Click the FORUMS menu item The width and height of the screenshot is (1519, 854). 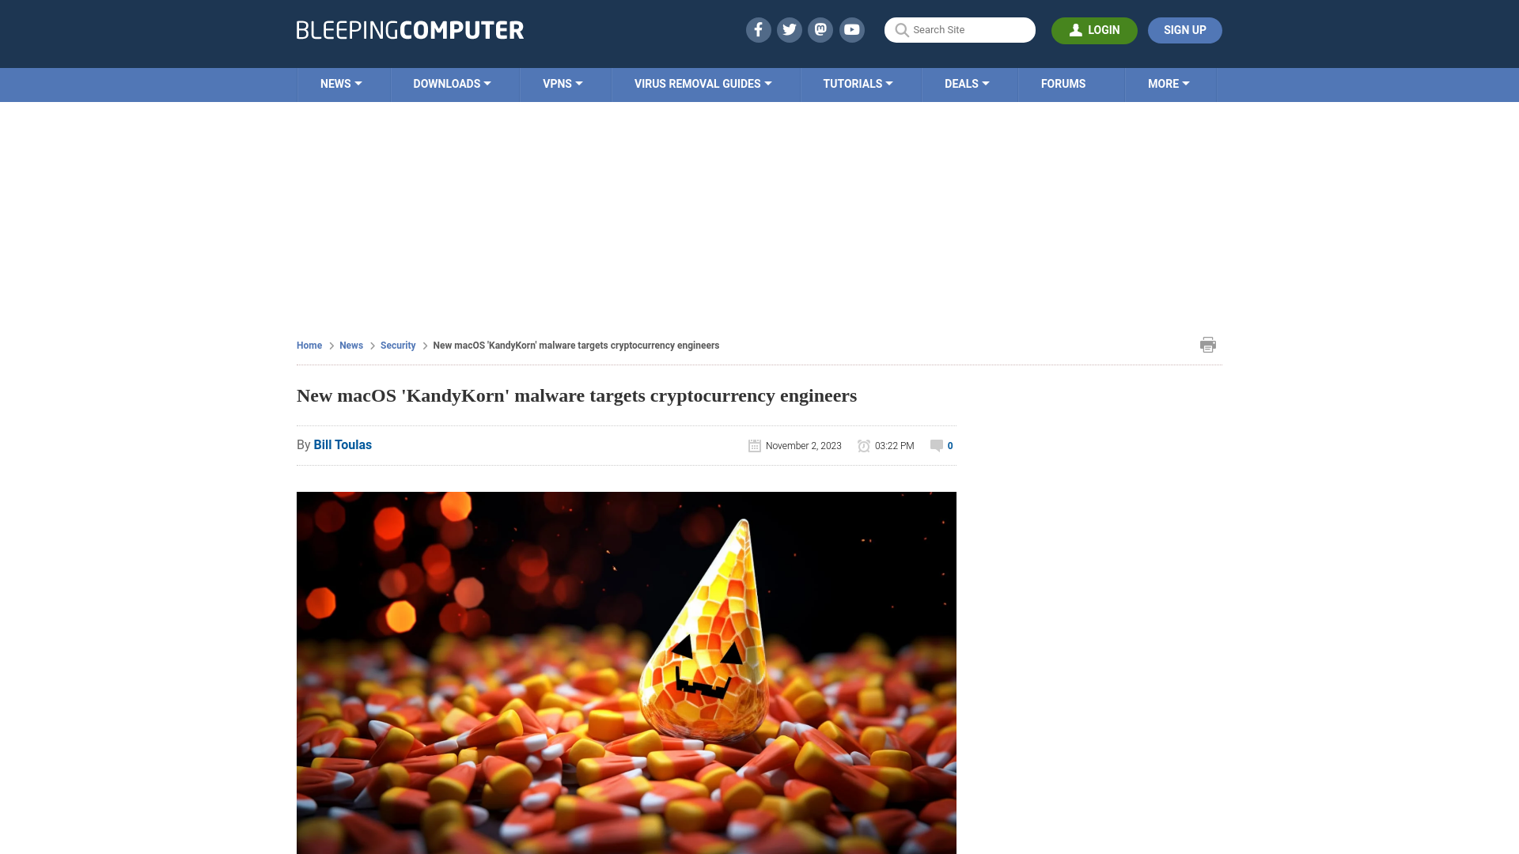click(1063, 83)
